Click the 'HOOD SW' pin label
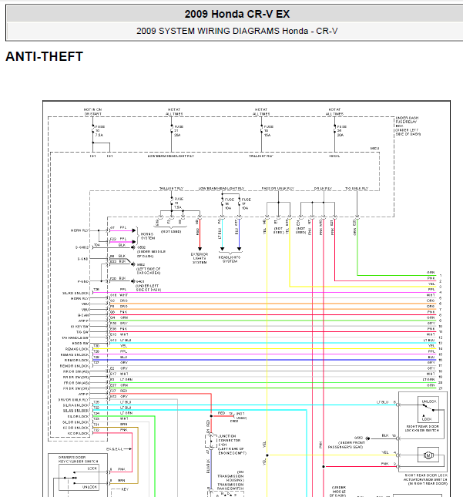 click(81, 343)
